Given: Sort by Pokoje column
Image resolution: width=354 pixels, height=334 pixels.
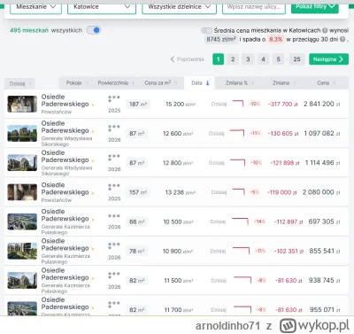Looking at the screenshot, I should point(77,83).
